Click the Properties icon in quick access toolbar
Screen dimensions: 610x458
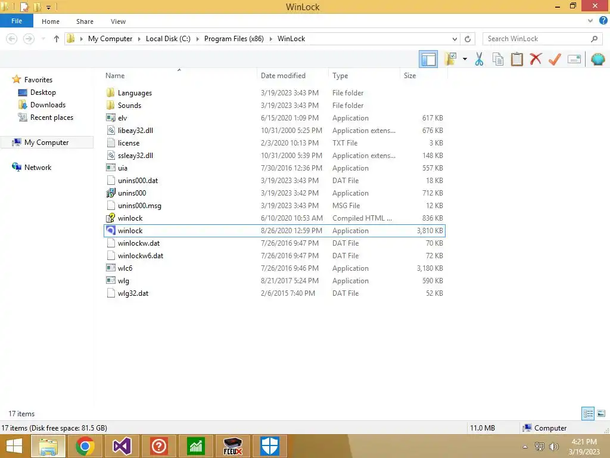[x=24, y=7]
